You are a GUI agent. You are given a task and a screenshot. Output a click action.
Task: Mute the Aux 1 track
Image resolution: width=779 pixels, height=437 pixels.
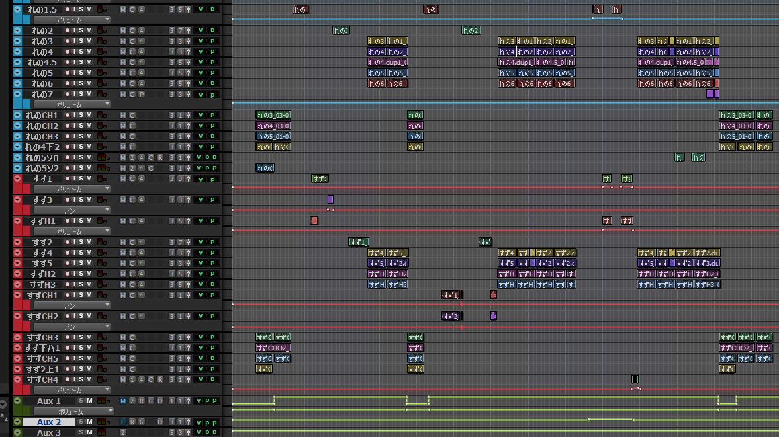click(x=89, y=401)
